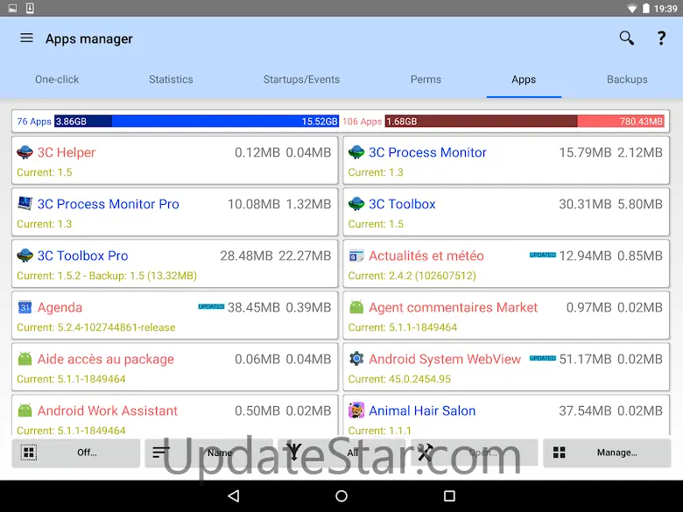Tap the 3C Process Monitor Pro icon
Image resolution: width=683 pixels, height=512 pixels.
pos(25,204)
